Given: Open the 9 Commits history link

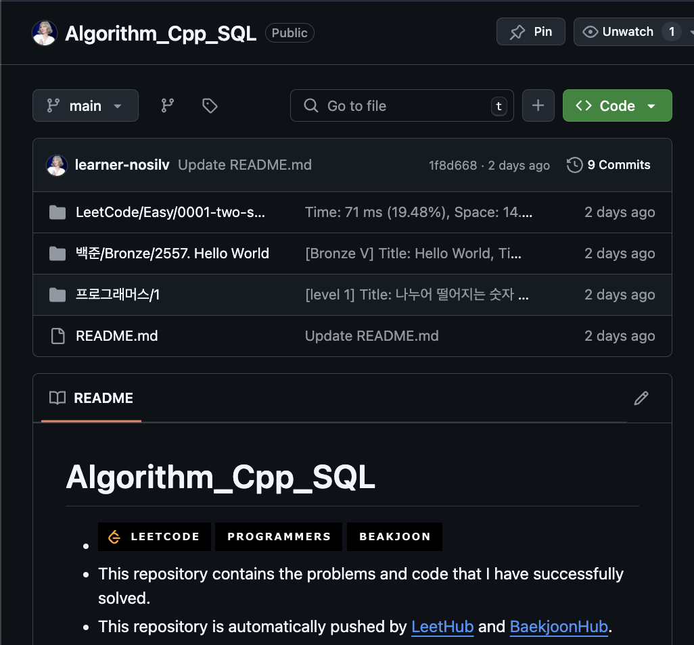Looking at the screenshot, I should 609,165.
